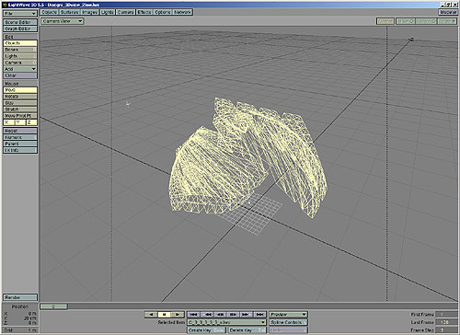Select the Stretch mouse mode
The image size is (460, 335).
20,110
